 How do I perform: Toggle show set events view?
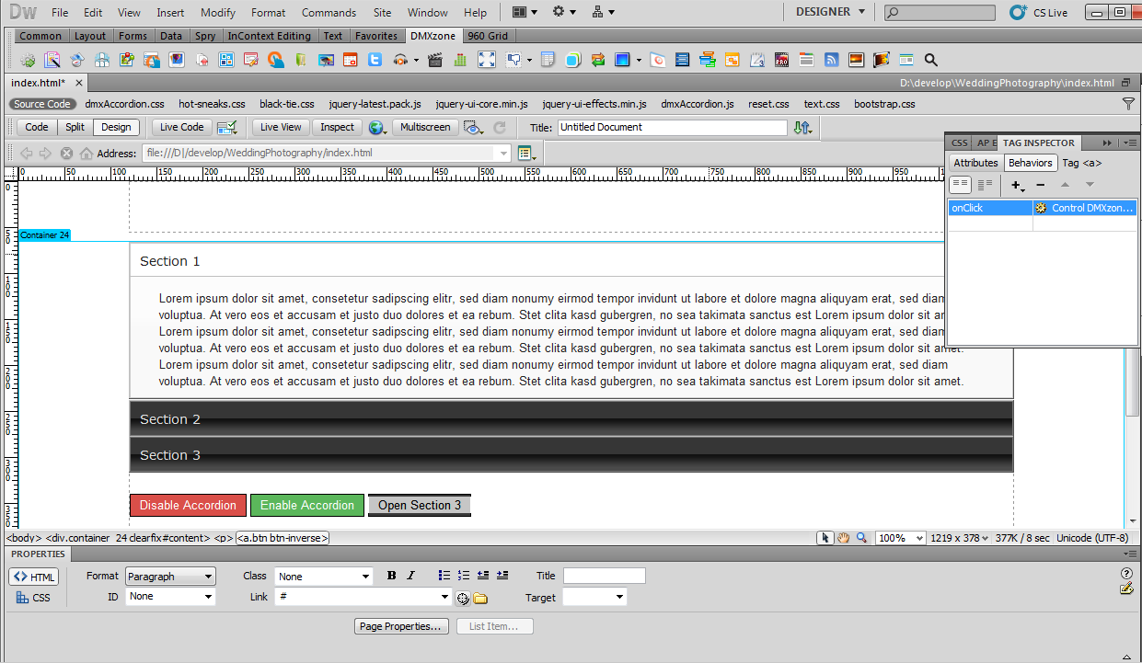pyautogui.click(x=960, y=185)
